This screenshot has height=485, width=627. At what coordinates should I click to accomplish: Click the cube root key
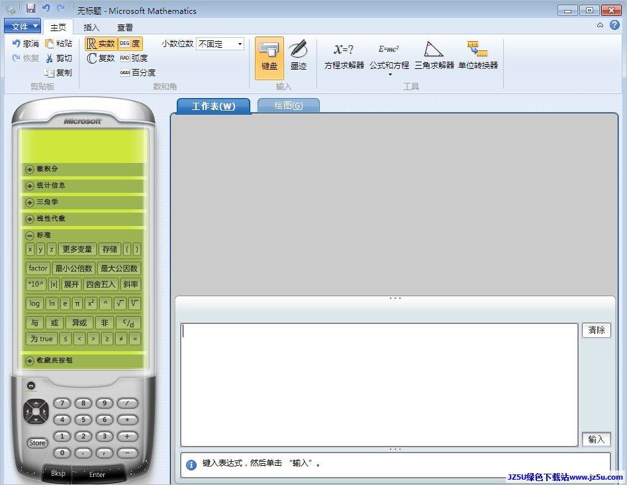(135, 303)
